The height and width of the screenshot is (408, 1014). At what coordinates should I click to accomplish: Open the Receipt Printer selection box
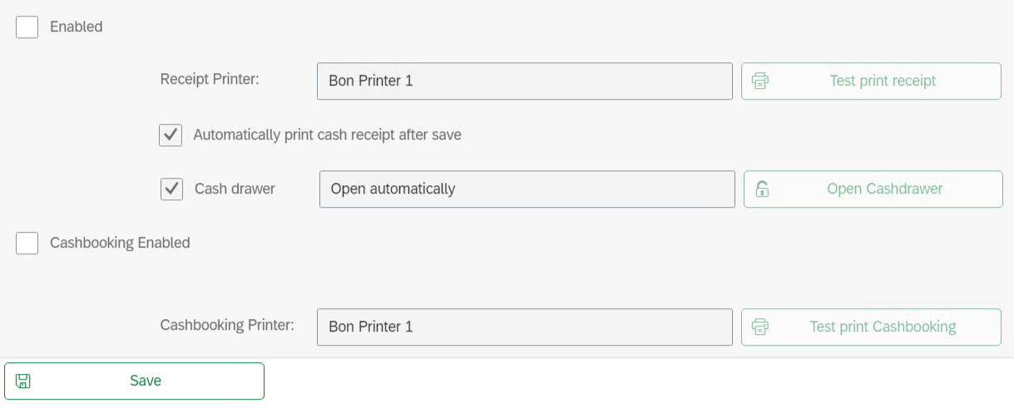524,81
